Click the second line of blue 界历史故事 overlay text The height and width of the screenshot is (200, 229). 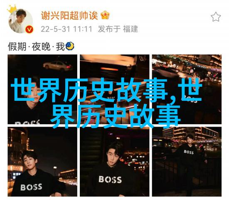click(x=116, y=116)
